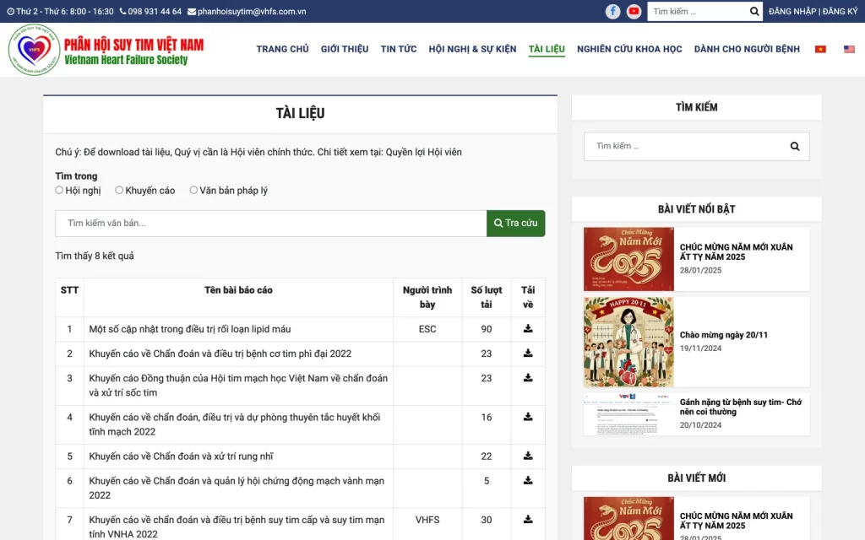Click Khuyến cáo về Chẩn đoán và xử trí rung nhĩ
The image size is (865, 540).
(181, 456)
